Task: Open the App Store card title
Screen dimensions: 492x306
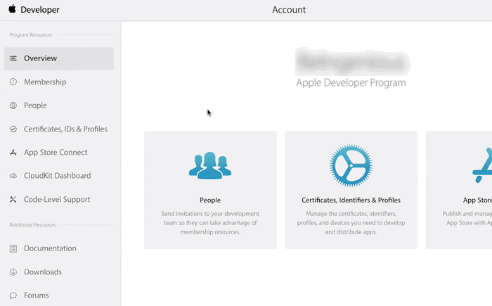Action: point(477,200)
